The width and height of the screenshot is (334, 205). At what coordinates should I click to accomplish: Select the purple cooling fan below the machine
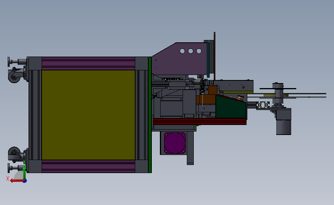coord(175,143)
